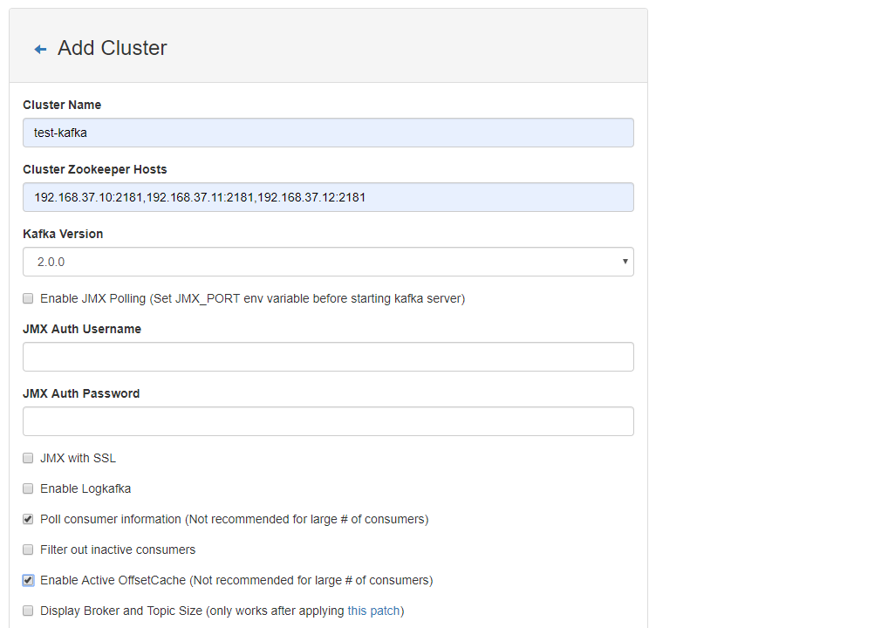The width and height of the screenshot is (895, 628).
Task: Click the back arrow beside Add Cluster
Action: (40, 50)
